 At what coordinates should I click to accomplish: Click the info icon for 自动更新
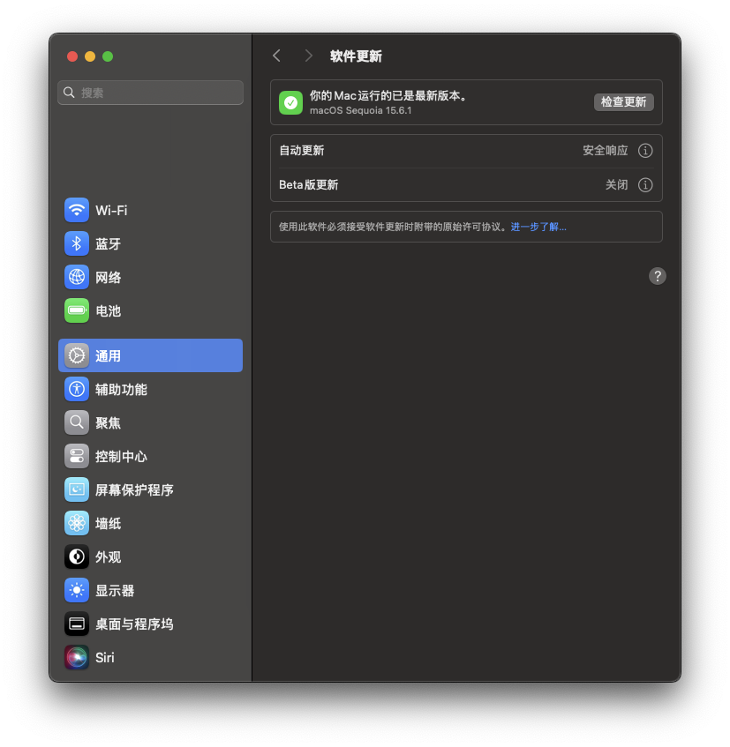(x=645, y=151)
